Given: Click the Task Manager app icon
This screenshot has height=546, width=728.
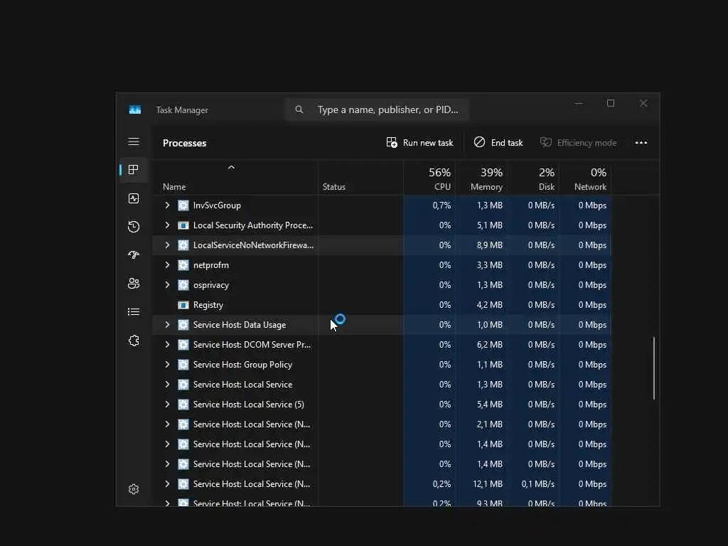Looking at the screenshot, I should [x=135, y=110].
